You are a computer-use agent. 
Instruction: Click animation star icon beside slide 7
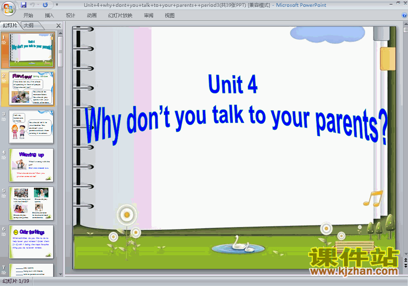click(x=4, y=273)
